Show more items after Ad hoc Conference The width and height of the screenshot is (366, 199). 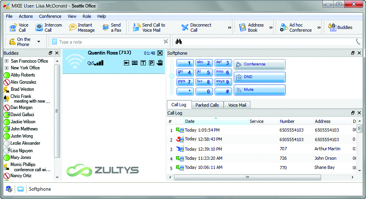(319, 27)
